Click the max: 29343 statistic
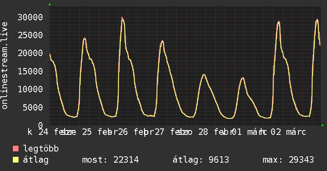This screenshot has width=327, height=171. pos(288,160)
